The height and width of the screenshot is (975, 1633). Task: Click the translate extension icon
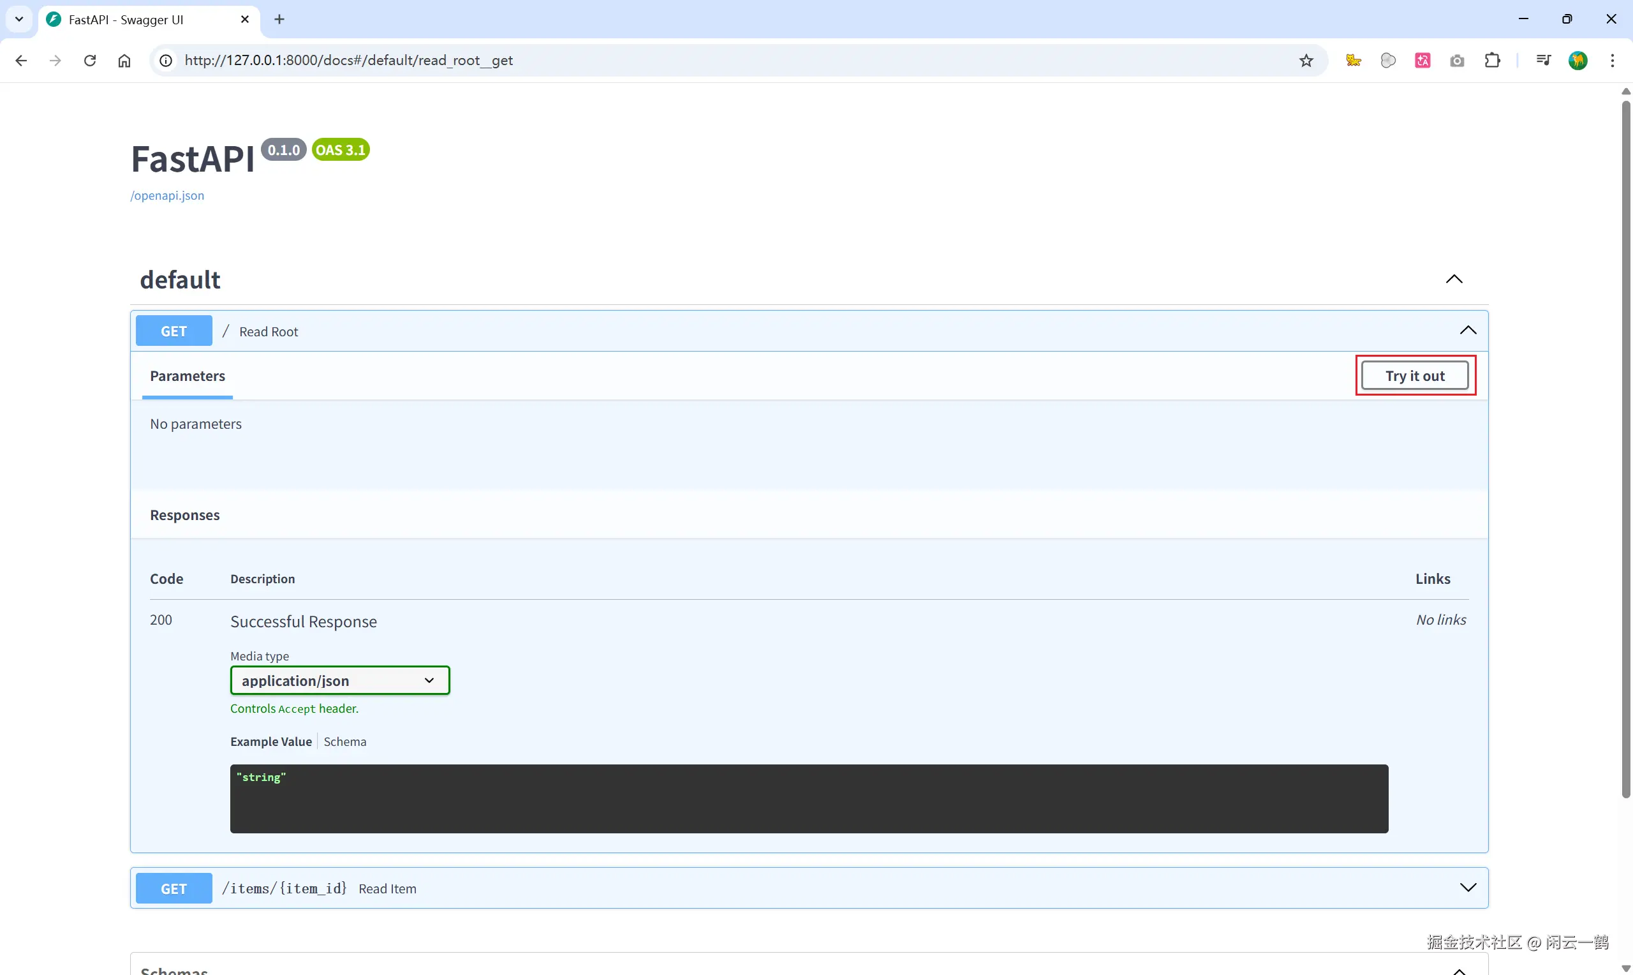(x=1422, y=61)
